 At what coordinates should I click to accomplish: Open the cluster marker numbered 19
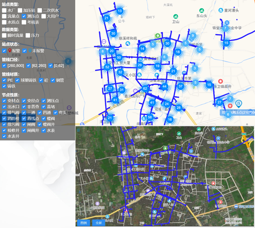pos(157,66)
